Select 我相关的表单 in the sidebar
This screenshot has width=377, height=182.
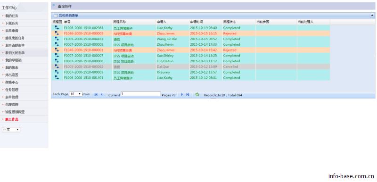pos(15,53)
